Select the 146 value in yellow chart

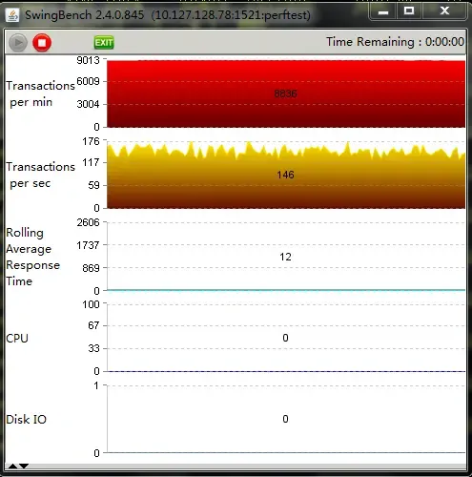pyautogui.click(x=285, y=175)
